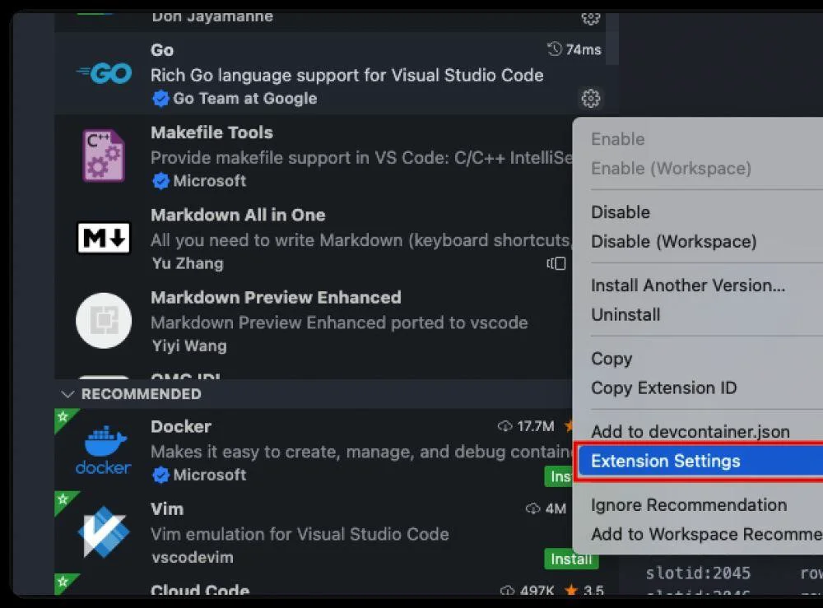The width and height of the screenshot is (823, 608).
Task: Click the sync icon in the Markdown All in One row
Action: [556, 263]
